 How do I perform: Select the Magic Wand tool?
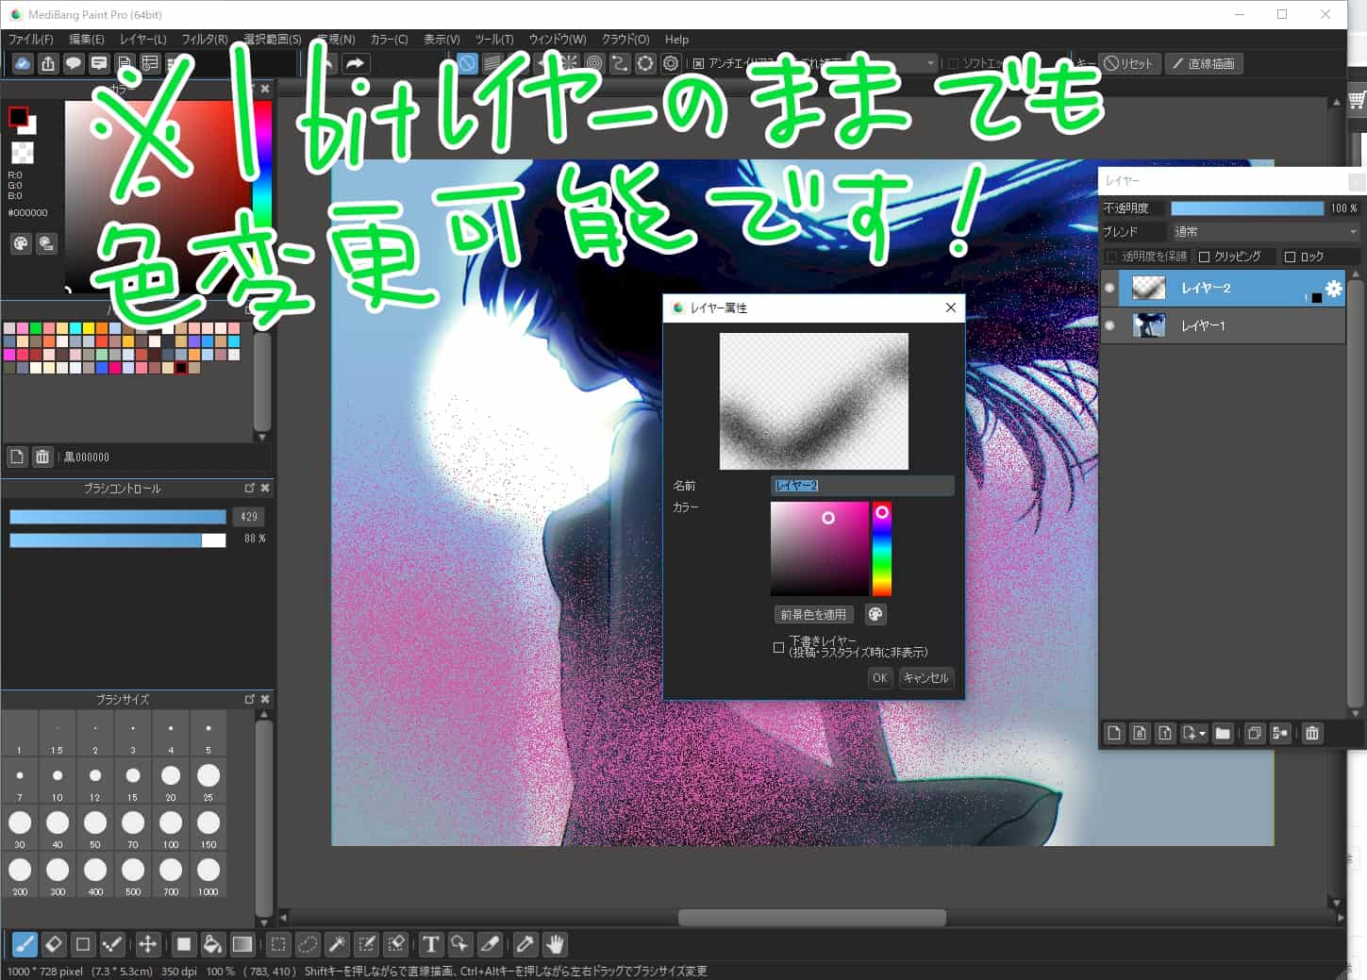click(337, 943)
